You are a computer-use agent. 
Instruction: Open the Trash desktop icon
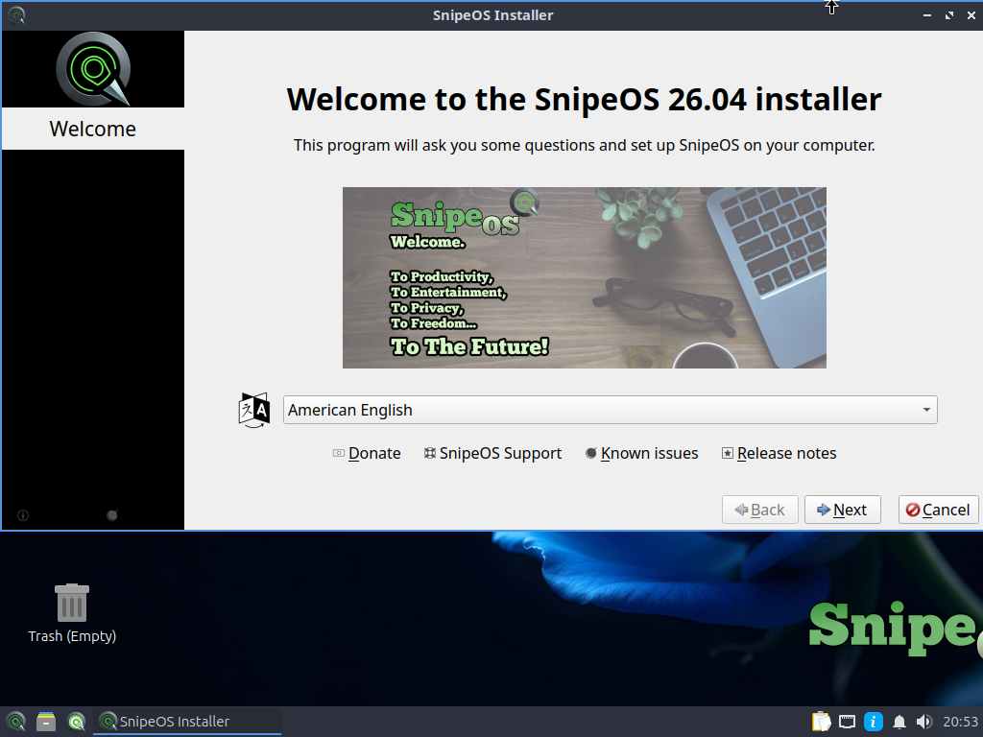pos(72,613)
